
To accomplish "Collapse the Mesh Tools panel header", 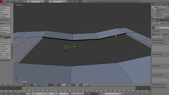I will click(4, 20).
